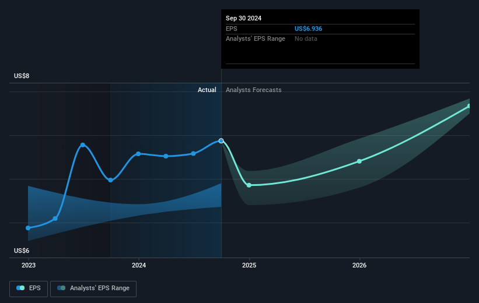Click the US$6 axis label
This screenshot has height=303, width=479.
pos(22,251)
